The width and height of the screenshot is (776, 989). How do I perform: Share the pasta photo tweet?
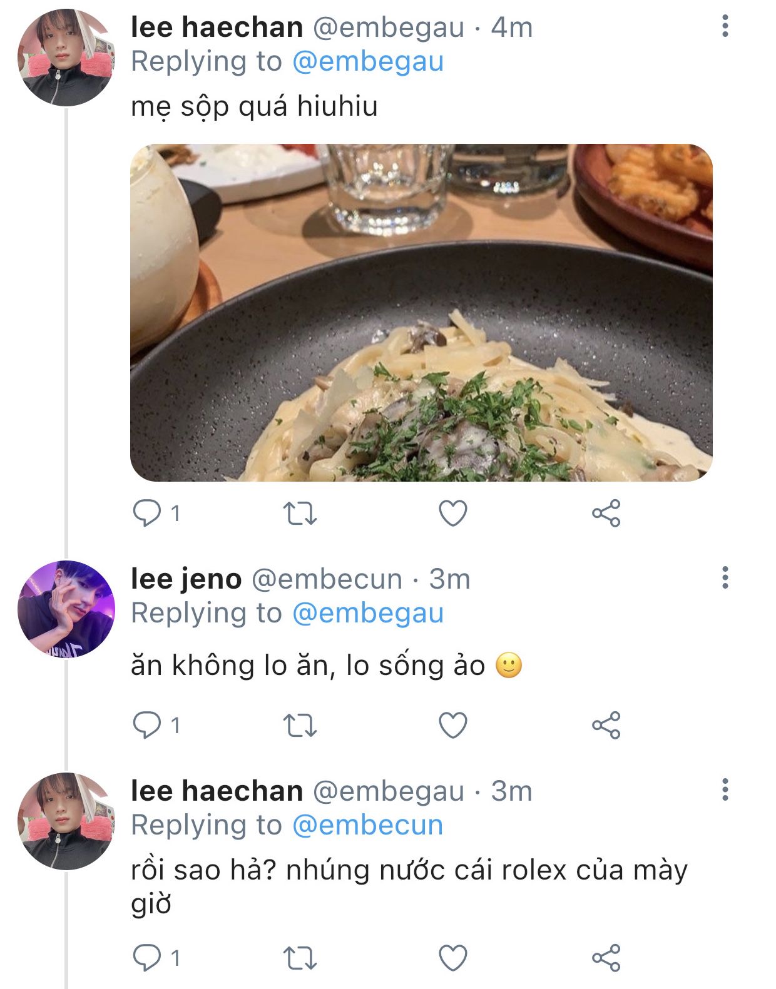606,514
